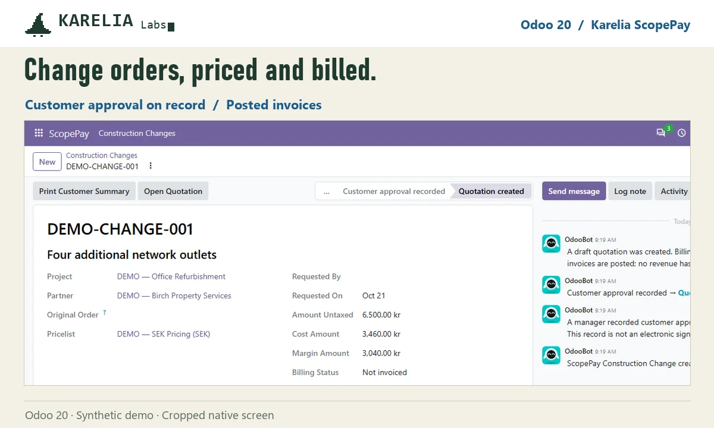The image size is (714, 428).
Task: Go to Construction Changes breadcrumb
Action: click(x=102, y=155)
